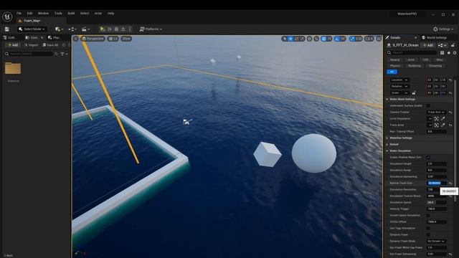Open the File menu
Image resolution: width=459 pixels, height=258 pixels.
tap(19, 13)
